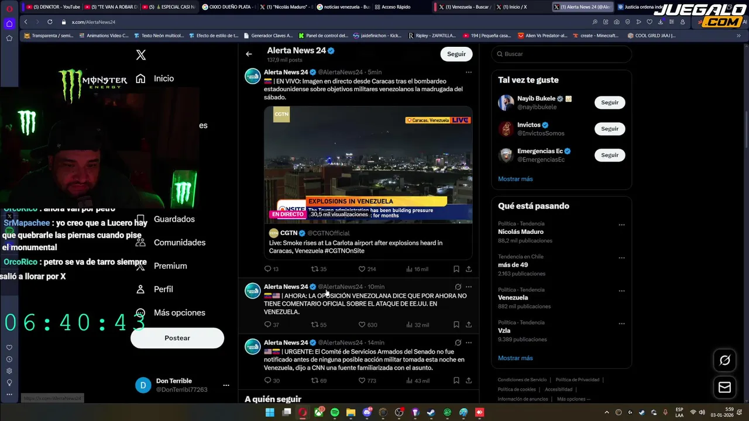749x421 pixels.
Task: Open File Explorer from the taskbar
Action: tap(351, 412)
